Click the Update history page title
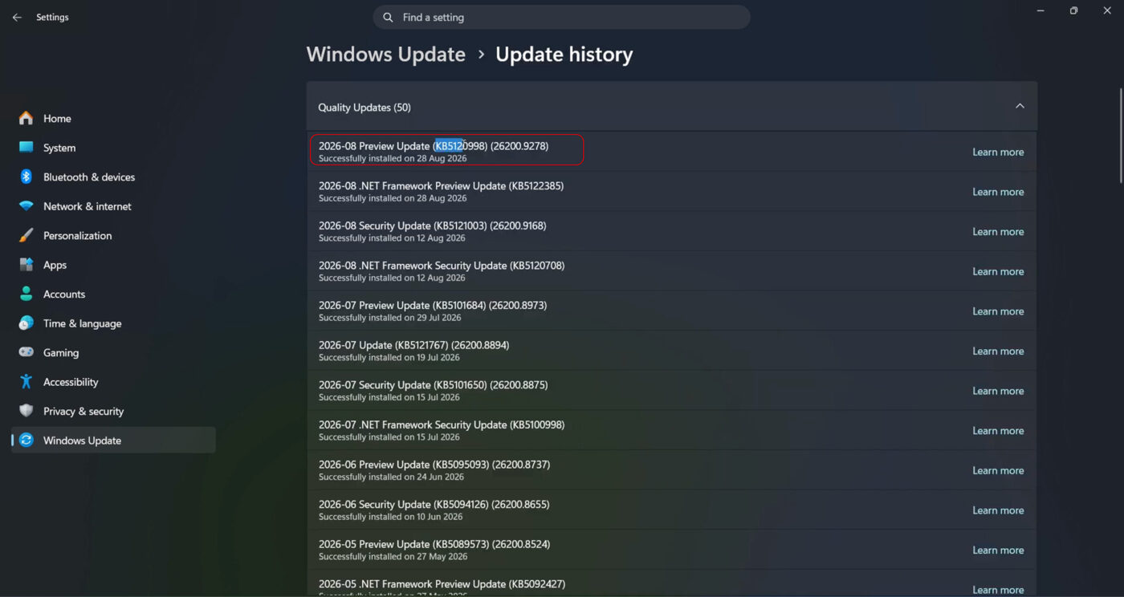 tap(564, 55)
